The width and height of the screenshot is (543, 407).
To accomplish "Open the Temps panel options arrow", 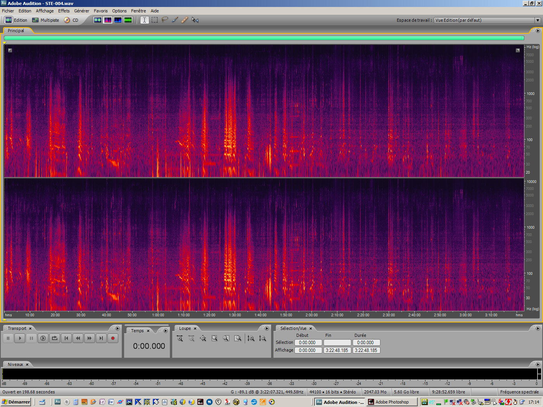I will click(x=165, y=330).
